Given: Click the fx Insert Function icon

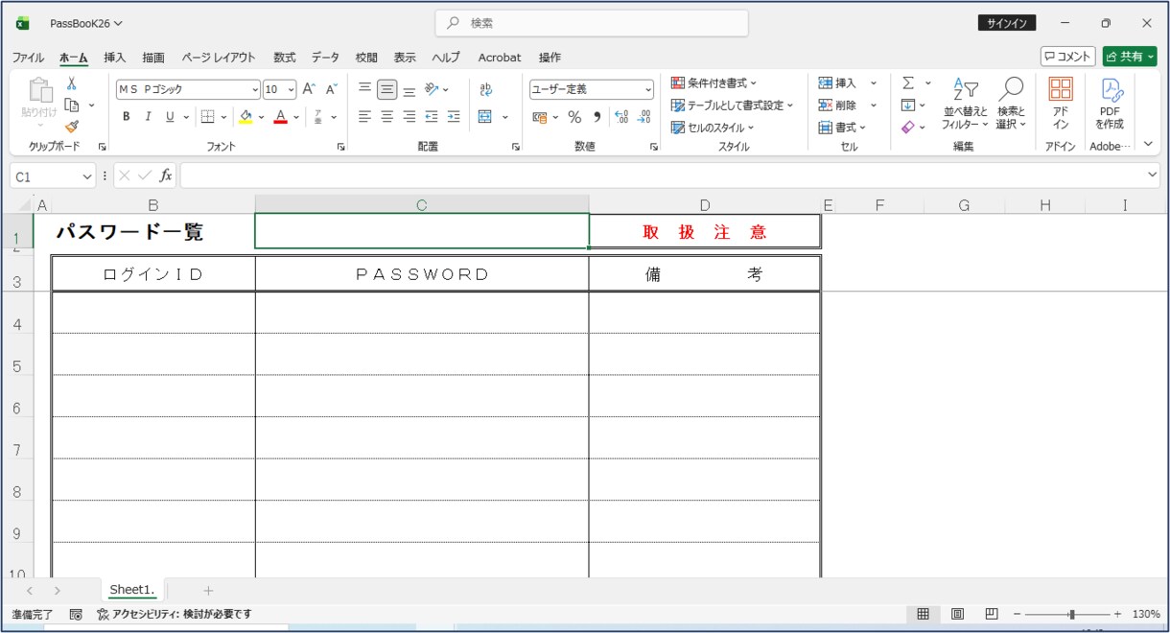Looking at the screenshot, I should pyautogui.click(x=166, y=176).
